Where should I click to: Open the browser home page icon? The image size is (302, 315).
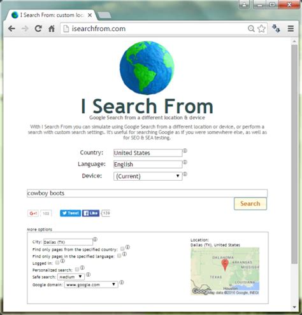click(x=52, y=29)
